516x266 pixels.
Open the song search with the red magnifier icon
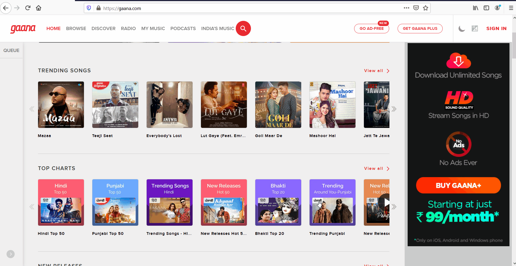point(243,28)
